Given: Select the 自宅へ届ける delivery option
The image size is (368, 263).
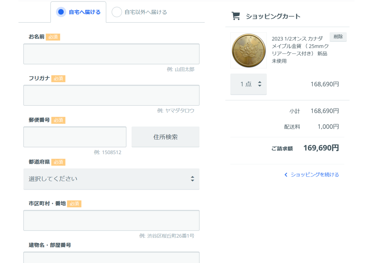Looking at the screenshot, I should [61, 12].
